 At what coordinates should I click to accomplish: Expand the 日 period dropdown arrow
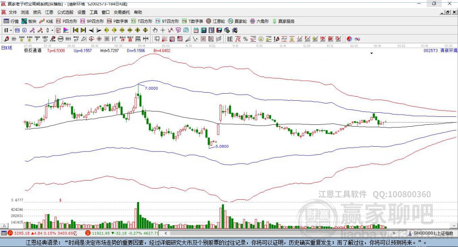tap(11, 30)
